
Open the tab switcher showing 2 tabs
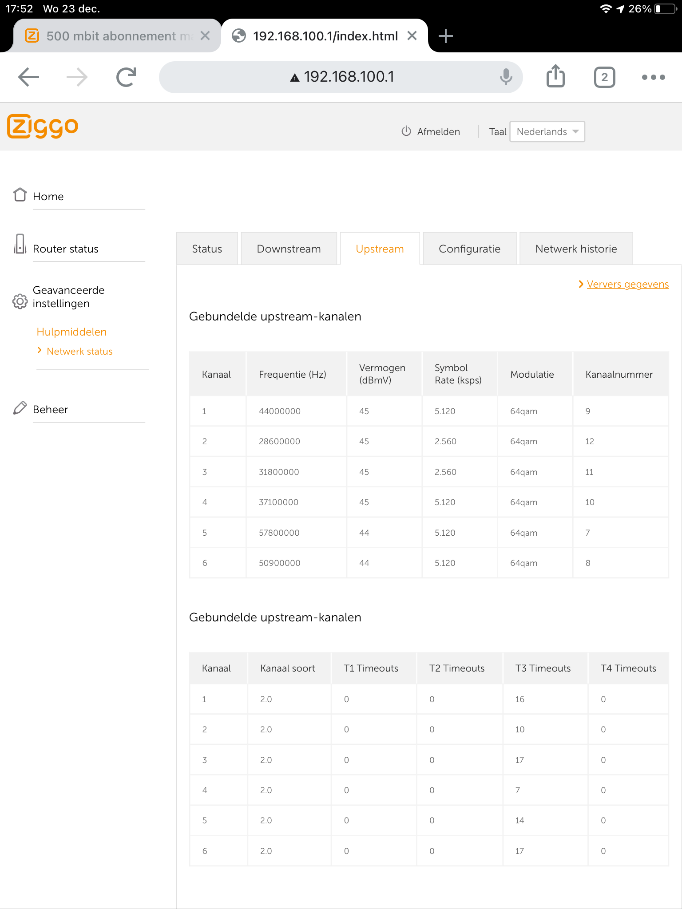604,77
